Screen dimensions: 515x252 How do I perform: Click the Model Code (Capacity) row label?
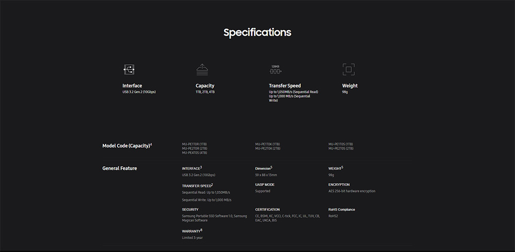pos(126,146)
